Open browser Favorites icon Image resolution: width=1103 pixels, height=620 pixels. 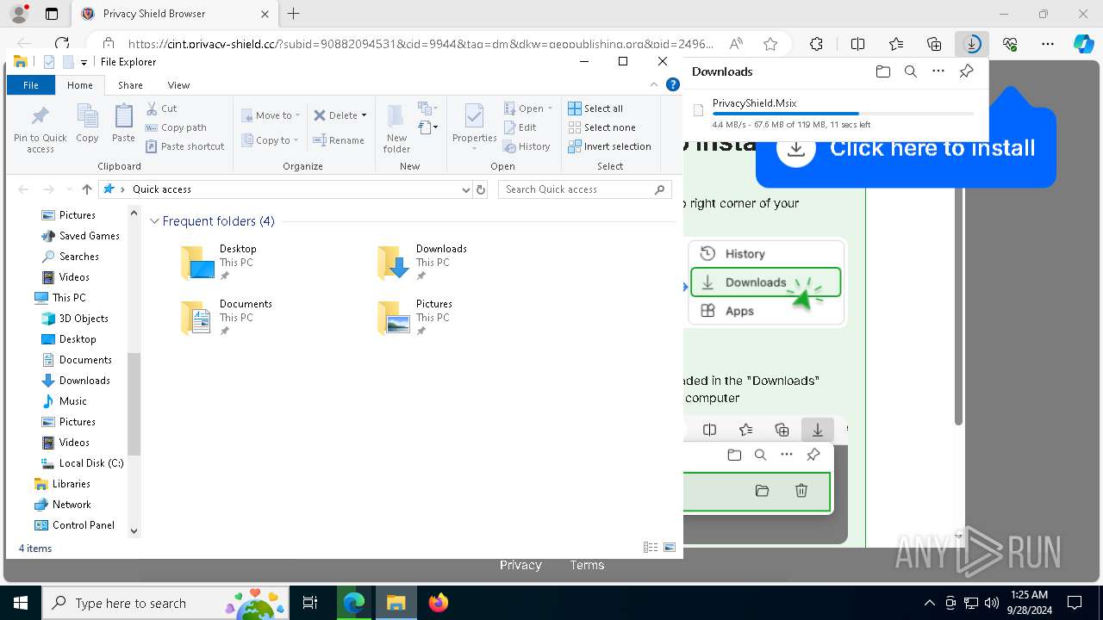coord(896,44)
